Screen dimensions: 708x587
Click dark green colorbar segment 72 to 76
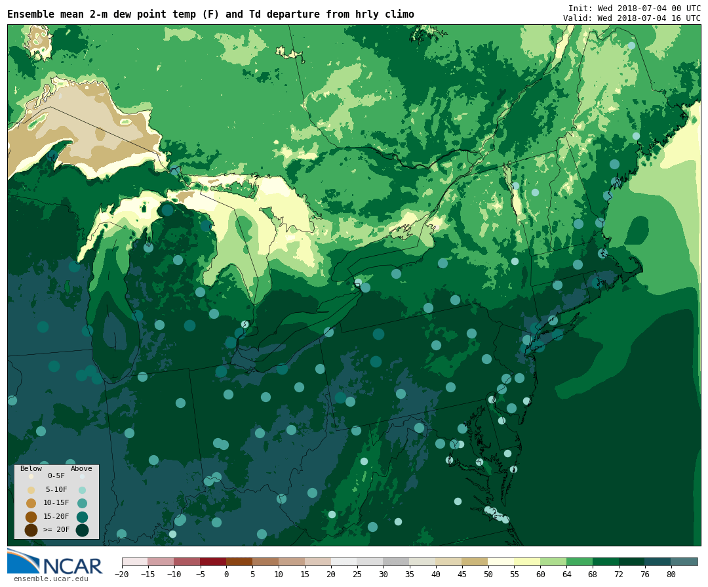[x=632, y=562]
